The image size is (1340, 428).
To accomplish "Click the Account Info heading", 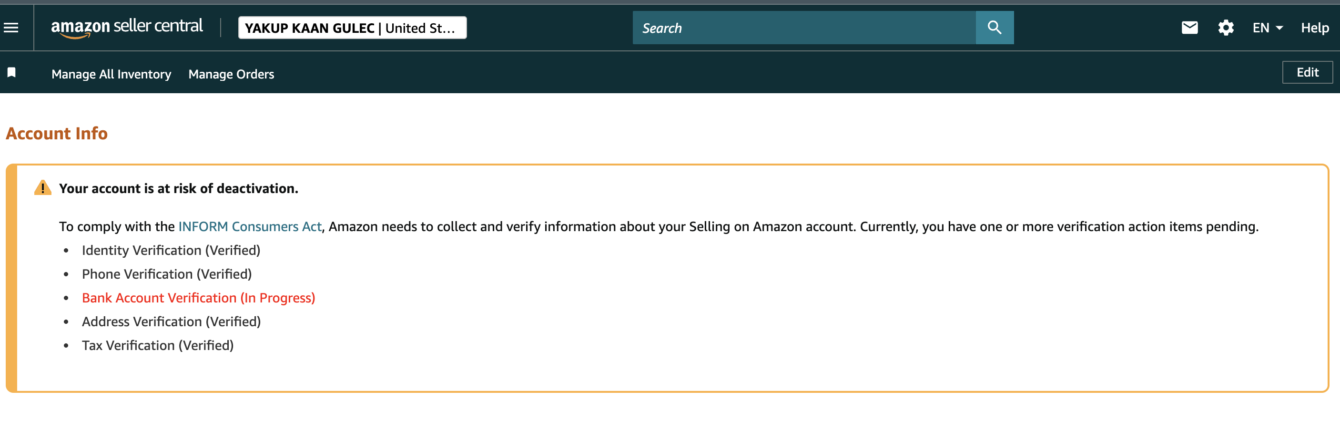I will point(57,134).
